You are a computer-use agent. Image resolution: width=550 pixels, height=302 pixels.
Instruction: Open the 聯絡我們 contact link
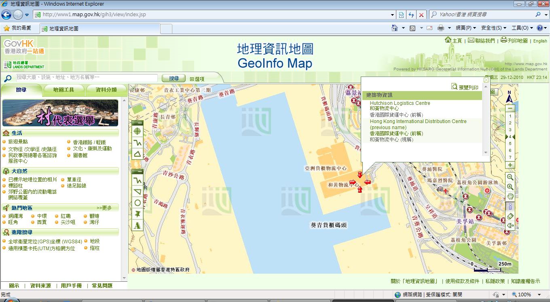pyautogui.click(x=481, y=40)
